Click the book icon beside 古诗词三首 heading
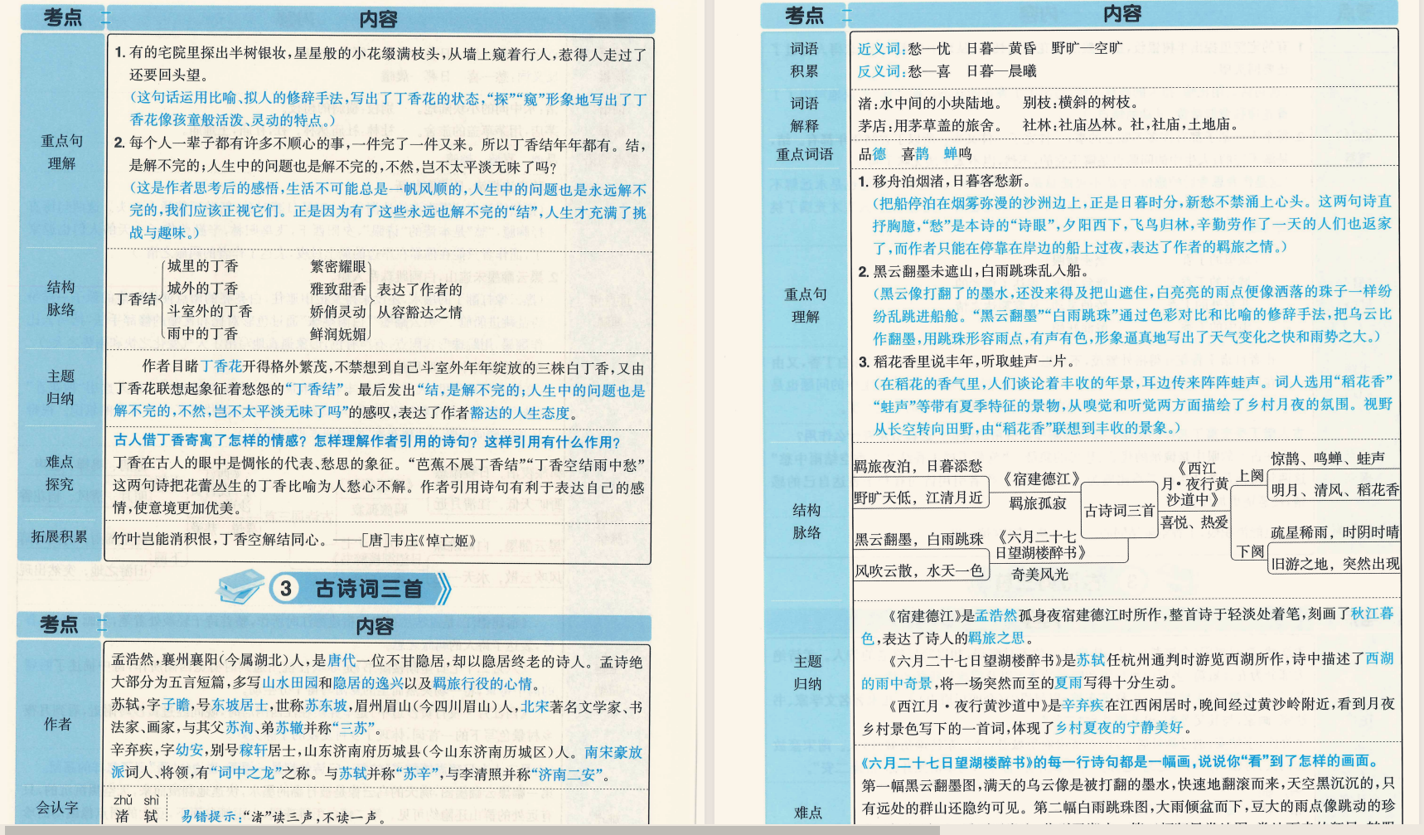 coord(240,587)
